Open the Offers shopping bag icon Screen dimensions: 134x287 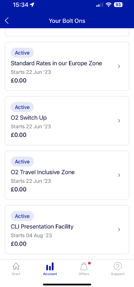click(84, 266)
